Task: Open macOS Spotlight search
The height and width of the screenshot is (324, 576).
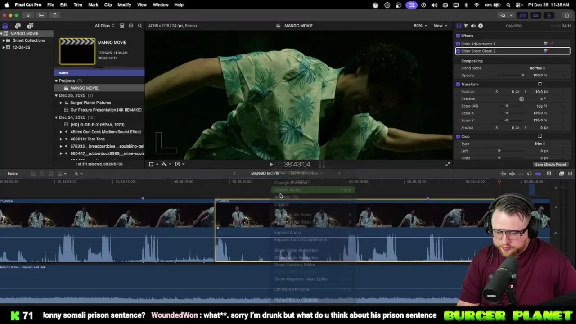Action: (x=508, y=5)
